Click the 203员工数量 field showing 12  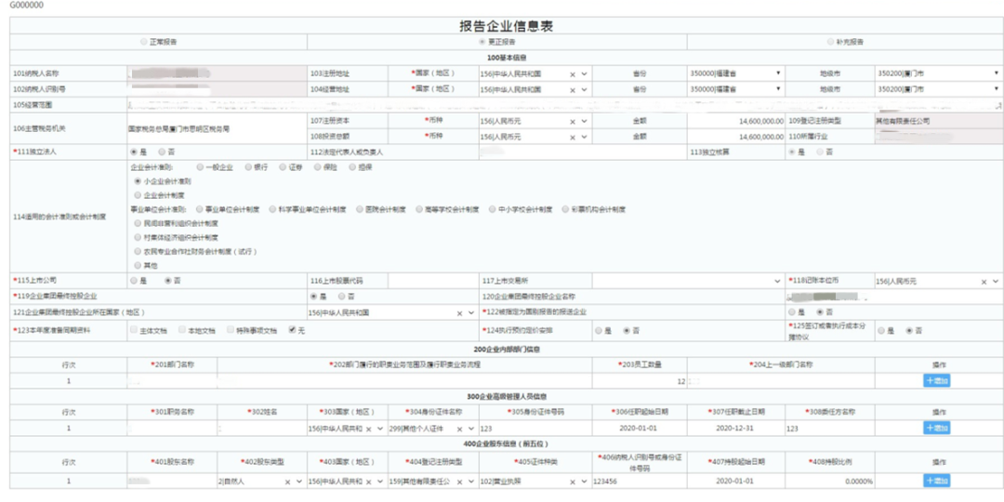640,381
